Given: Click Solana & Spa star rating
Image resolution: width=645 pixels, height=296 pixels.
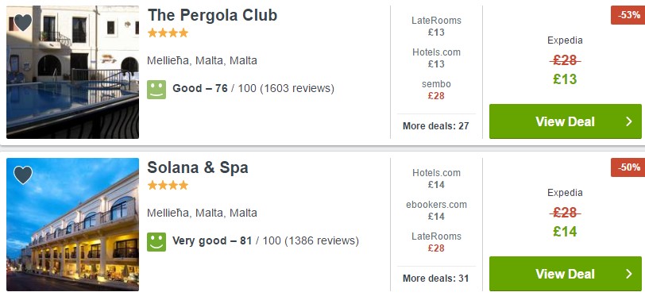Looking at the screenshot, I should (168, 186).
